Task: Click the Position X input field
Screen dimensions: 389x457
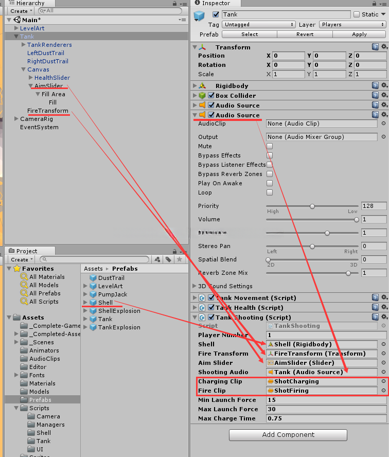Action: tap(289, 56)
